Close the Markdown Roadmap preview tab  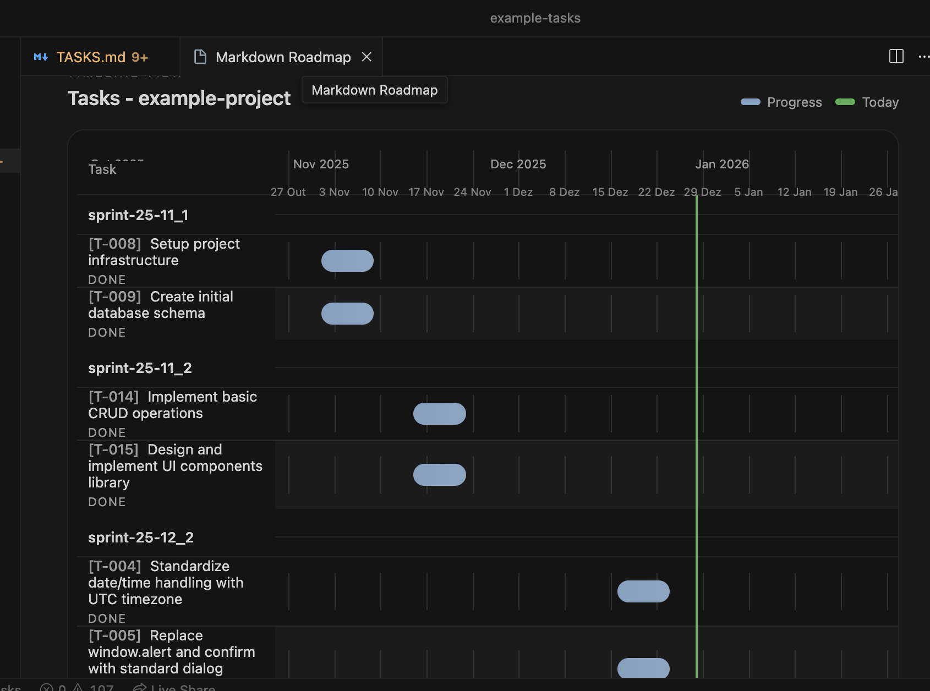[x=366, y=57]
